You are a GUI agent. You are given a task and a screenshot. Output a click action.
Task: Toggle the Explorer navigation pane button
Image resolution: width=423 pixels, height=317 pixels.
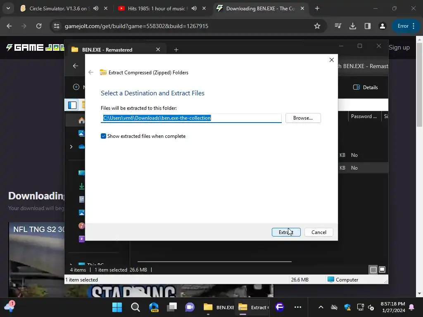(x=72, y=105)
